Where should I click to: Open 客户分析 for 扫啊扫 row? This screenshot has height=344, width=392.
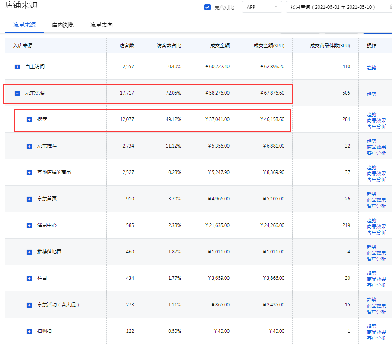point(376,338)
